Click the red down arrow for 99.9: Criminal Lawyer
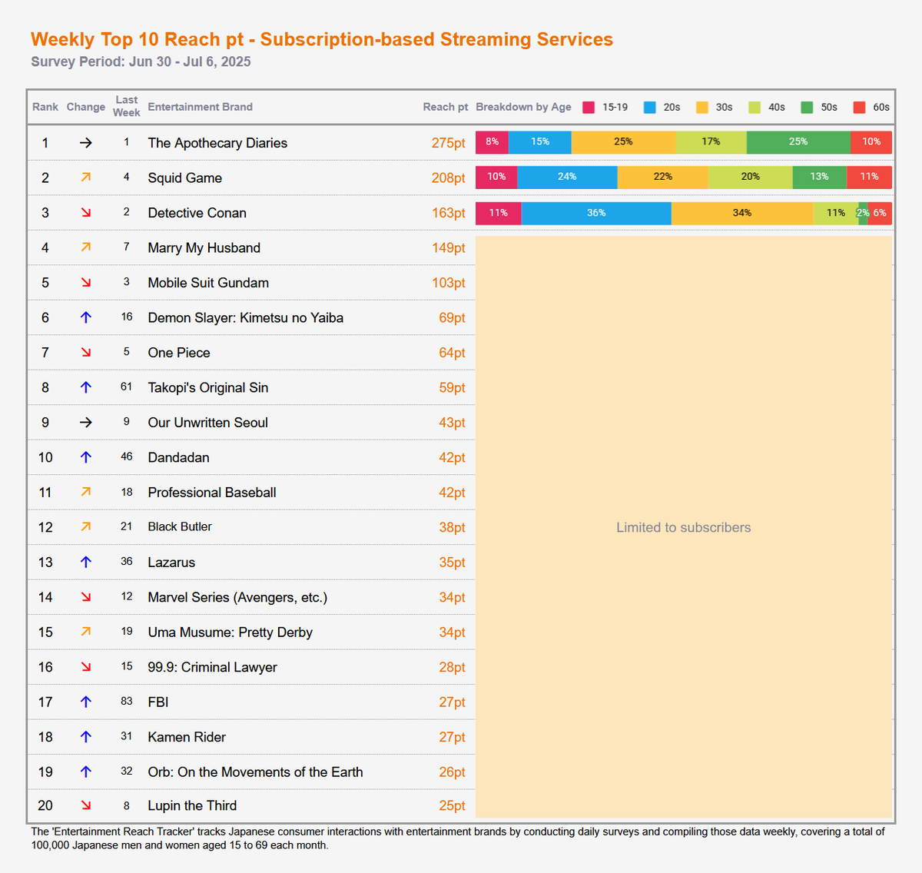 click(86, 667)
